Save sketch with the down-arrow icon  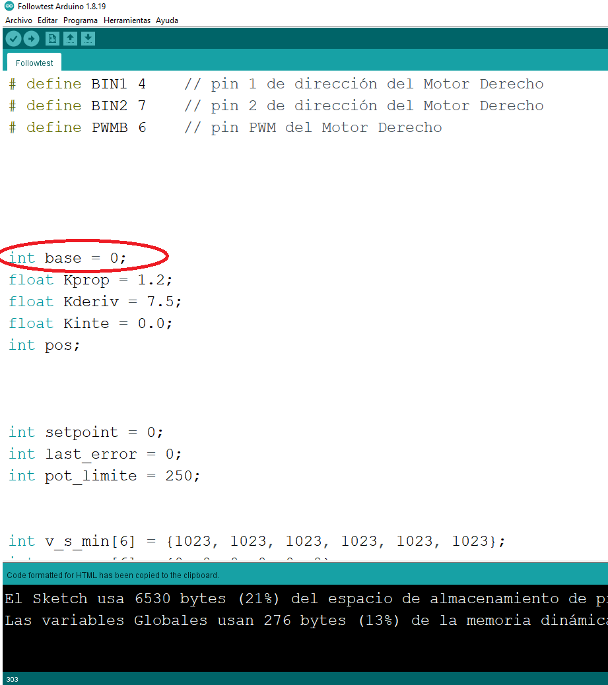click(x=88, y=39)
